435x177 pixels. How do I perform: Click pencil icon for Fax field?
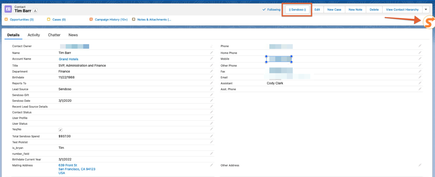420,71
